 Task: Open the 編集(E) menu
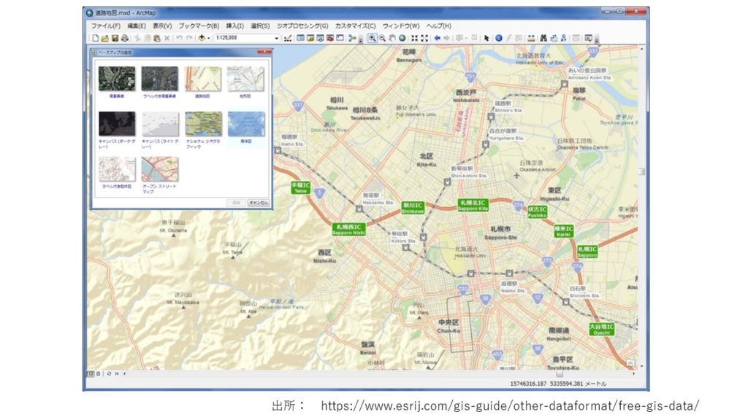pyautogui.click(x=137, y=26)
